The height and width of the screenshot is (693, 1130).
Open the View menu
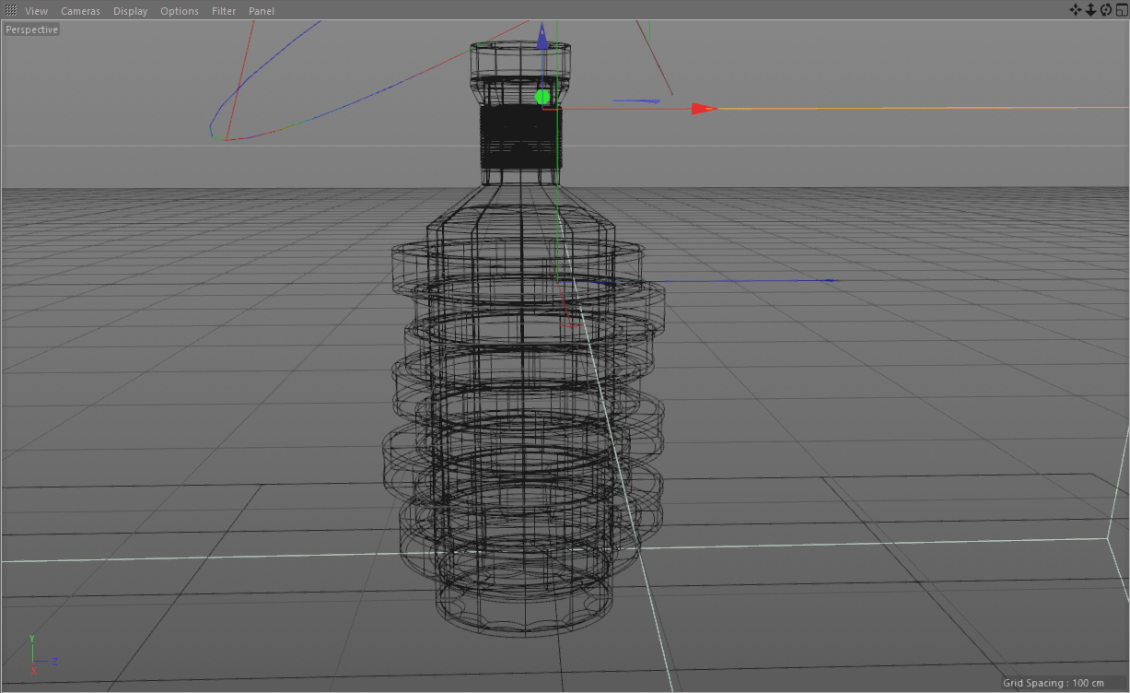(36, 10)
